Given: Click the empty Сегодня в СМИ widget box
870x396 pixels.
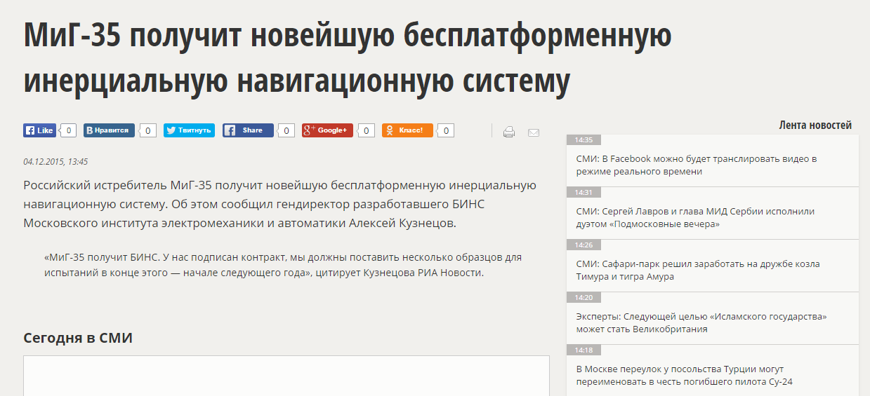Looking at the screenshot, I should point(286,376).
